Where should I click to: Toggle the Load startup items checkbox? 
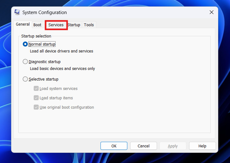coord(36,98)
